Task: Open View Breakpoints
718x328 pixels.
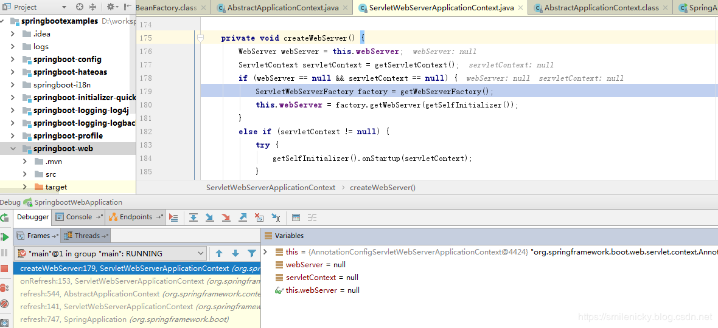Action: tap(5, 288)
